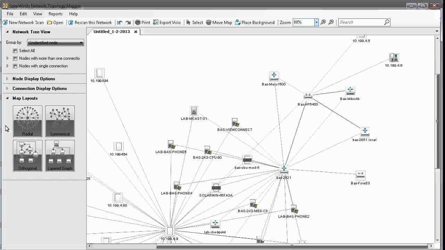Click the search magnifier icon in Search box
Screen dimensions: 445x250
[x=387, y=22]
